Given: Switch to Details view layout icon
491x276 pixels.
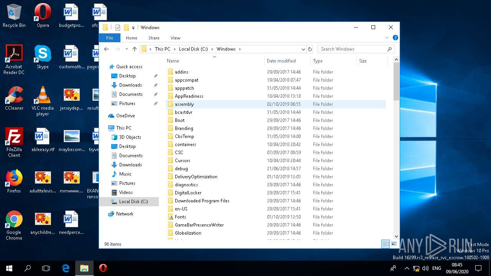Looking at the screenshot, I should (x=386, y=244).
